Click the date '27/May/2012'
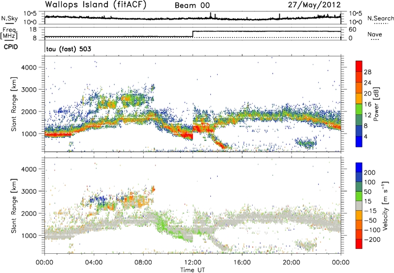Viewport: 394px width, 273px height. click(x=314, y=5)
